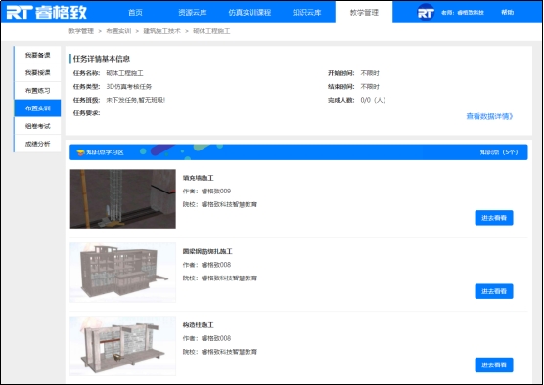This screenshot has height=385, width=544.
Task: Open the 圈梁钢筋绑扎施工 building thumbnail
Action: tap(123, 273)
